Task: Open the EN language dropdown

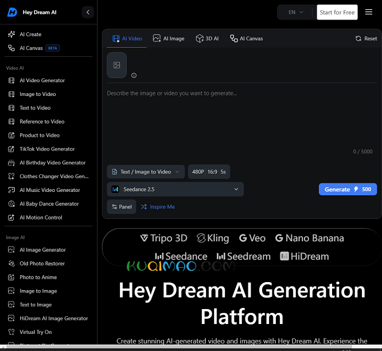Action: [x=295, y=12]
